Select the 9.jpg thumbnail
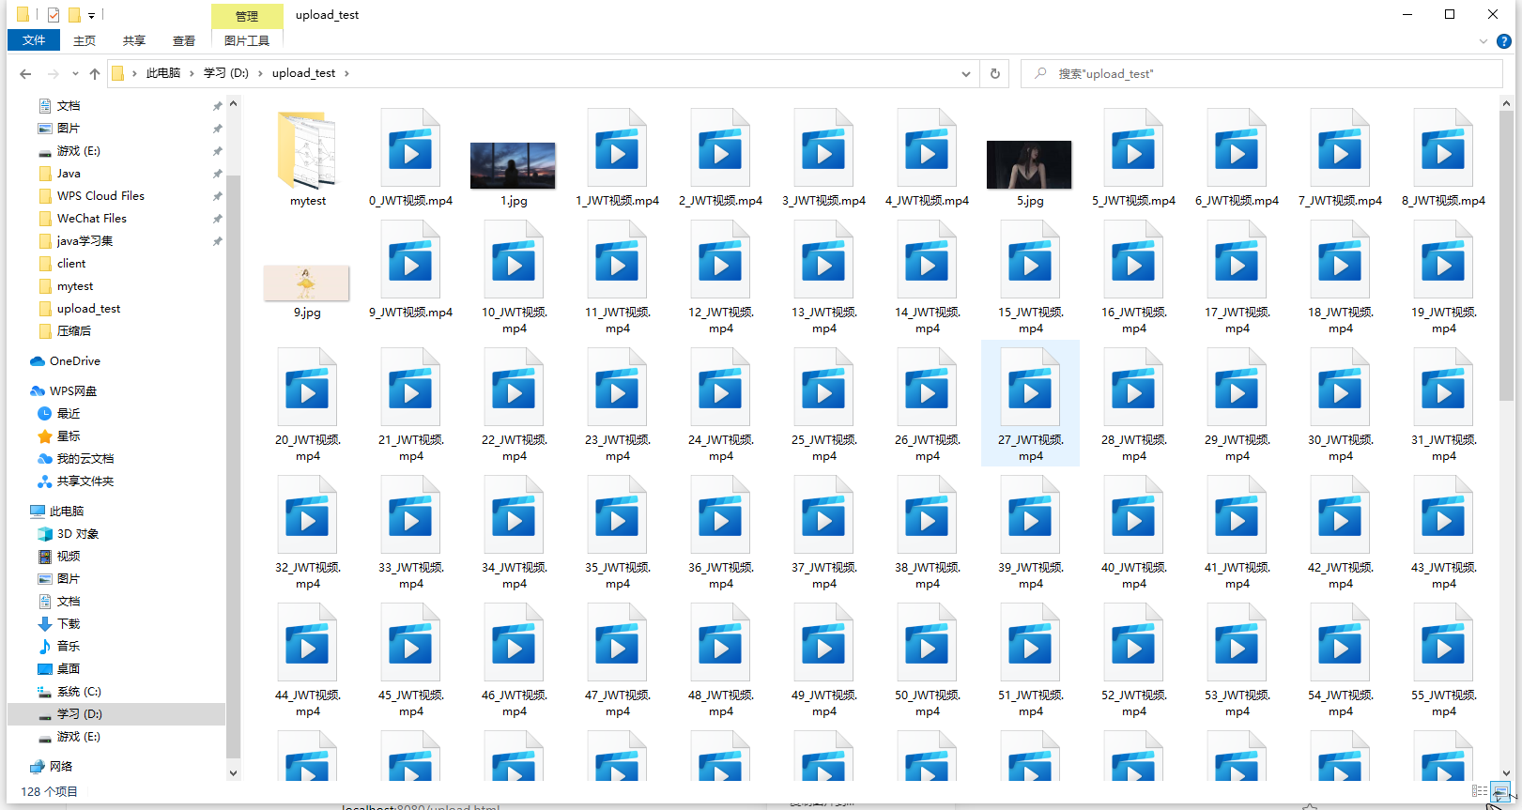The image size is (1522, 810). point(307,283)
